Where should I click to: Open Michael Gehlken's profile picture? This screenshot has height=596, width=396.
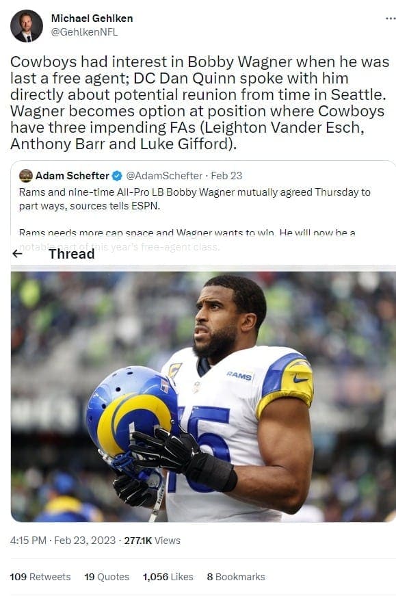[x=26, y=26]
